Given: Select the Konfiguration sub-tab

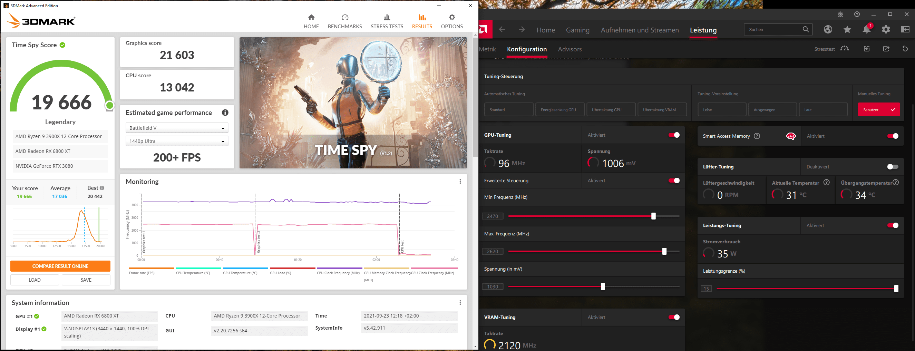Looking at the screenshot, I should click(x=527, y=49).
